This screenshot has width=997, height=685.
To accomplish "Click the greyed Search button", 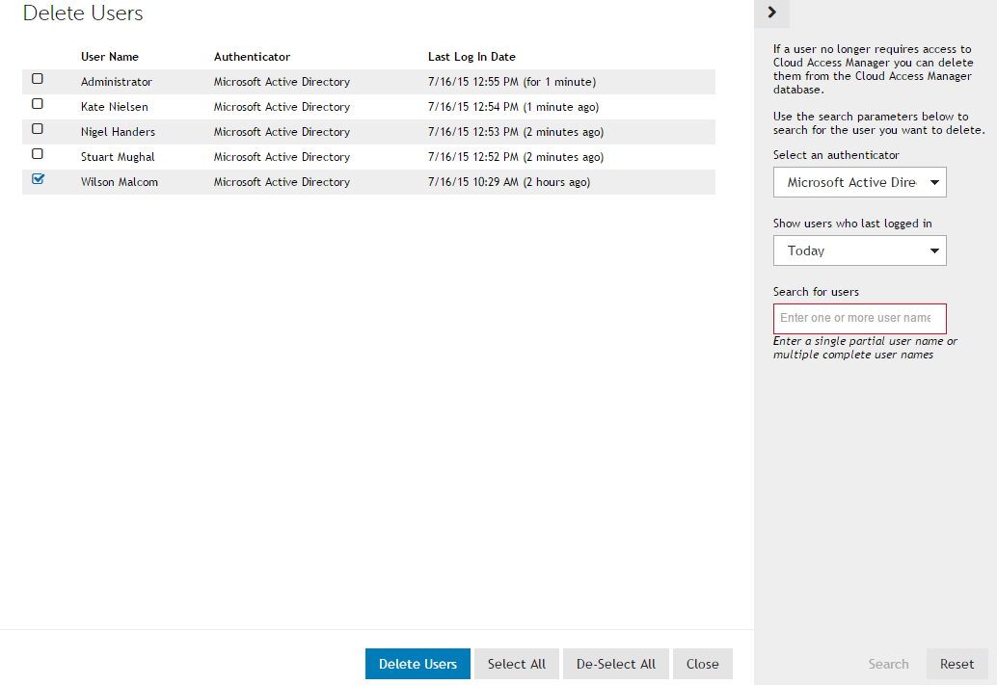I will (888, 664).
